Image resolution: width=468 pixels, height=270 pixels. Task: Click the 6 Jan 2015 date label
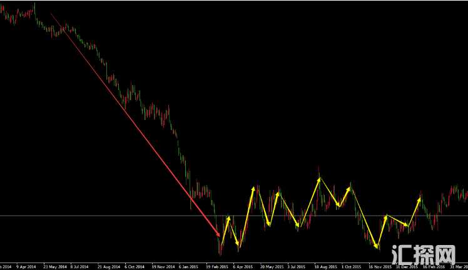190,266
